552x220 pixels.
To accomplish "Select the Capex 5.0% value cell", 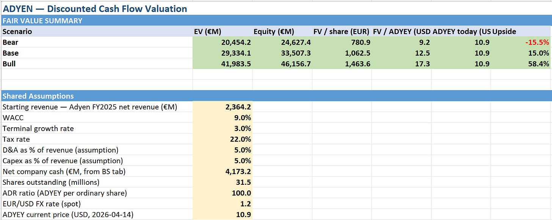I will pos(223,161).
